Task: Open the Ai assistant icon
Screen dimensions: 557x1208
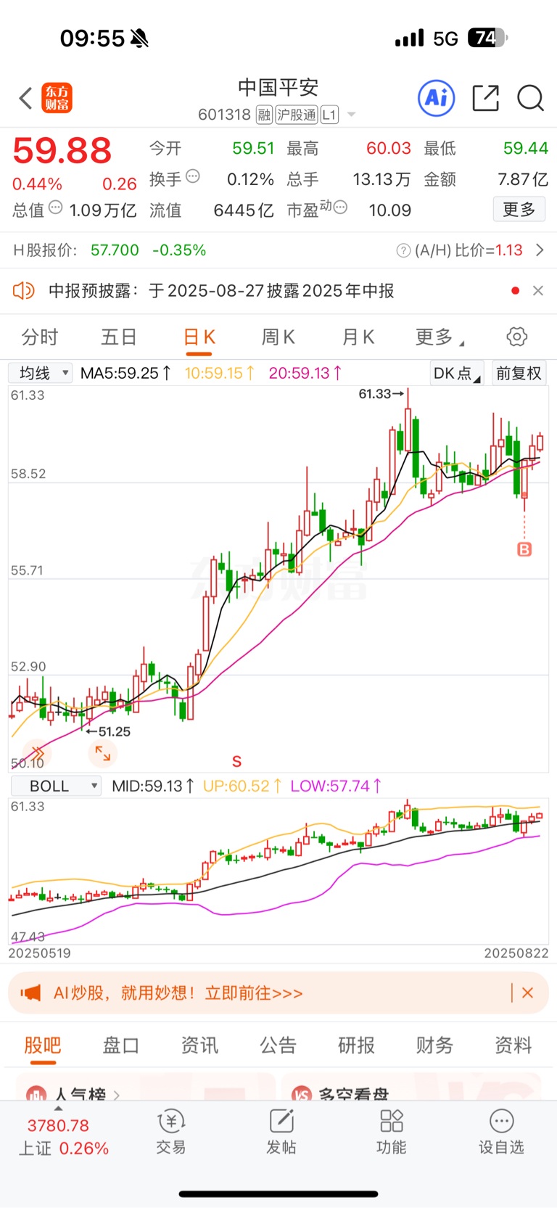Action: [x=437, y=98]
